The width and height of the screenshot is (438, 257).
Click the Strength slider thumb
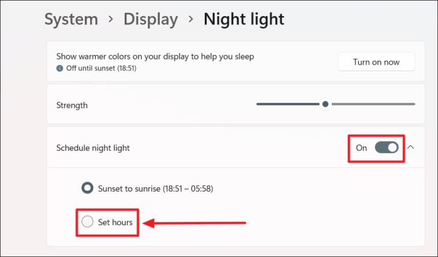click(325, 104)
